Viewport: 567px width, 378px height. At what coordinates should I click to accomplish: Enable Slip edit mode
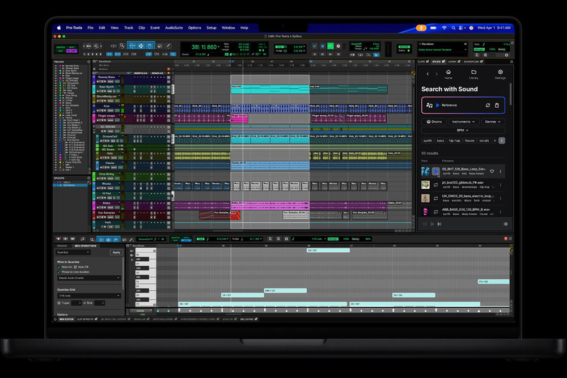[60, 51]
